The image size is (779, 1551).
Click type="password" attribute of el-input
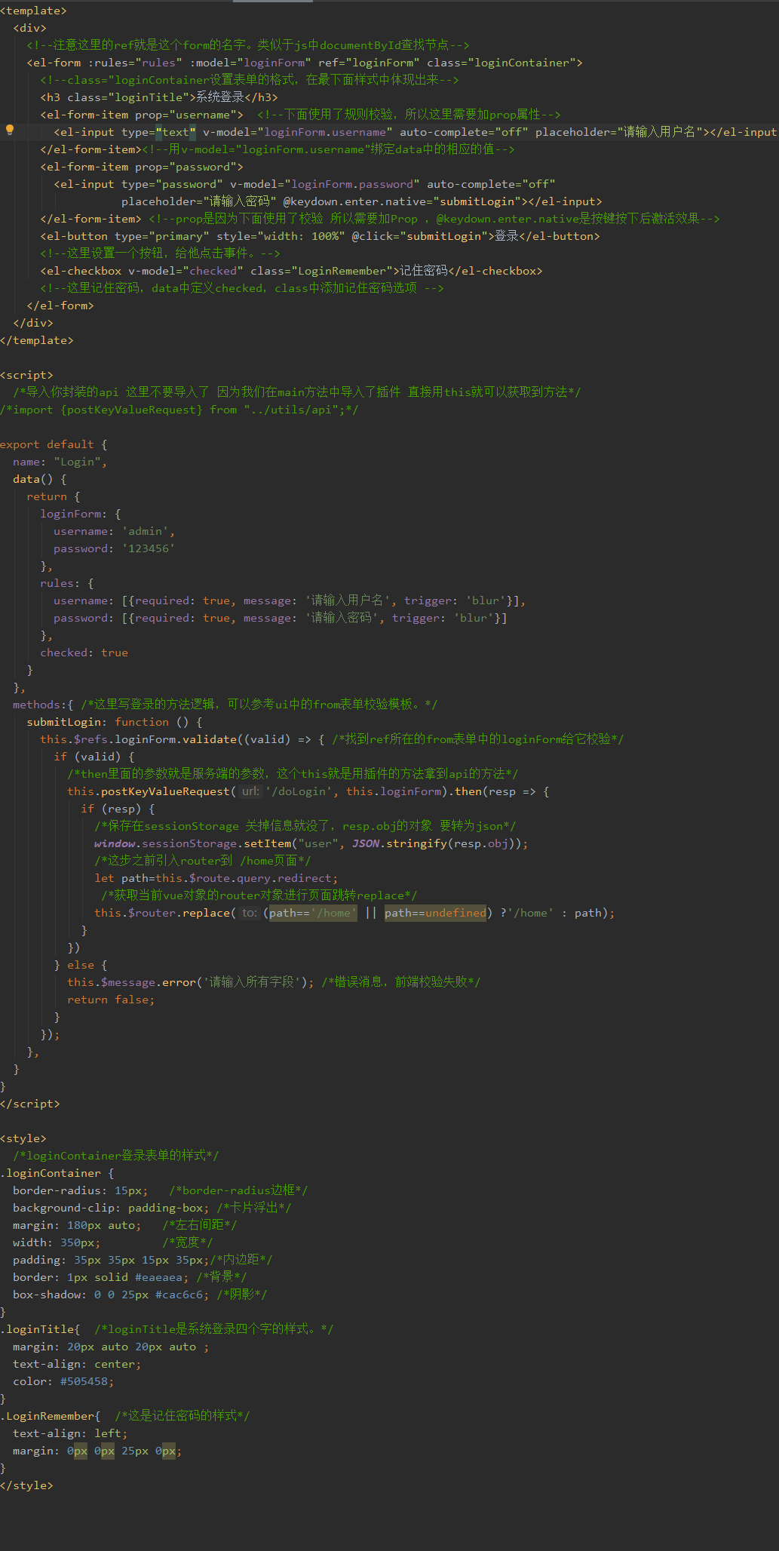tap(172, 184)
